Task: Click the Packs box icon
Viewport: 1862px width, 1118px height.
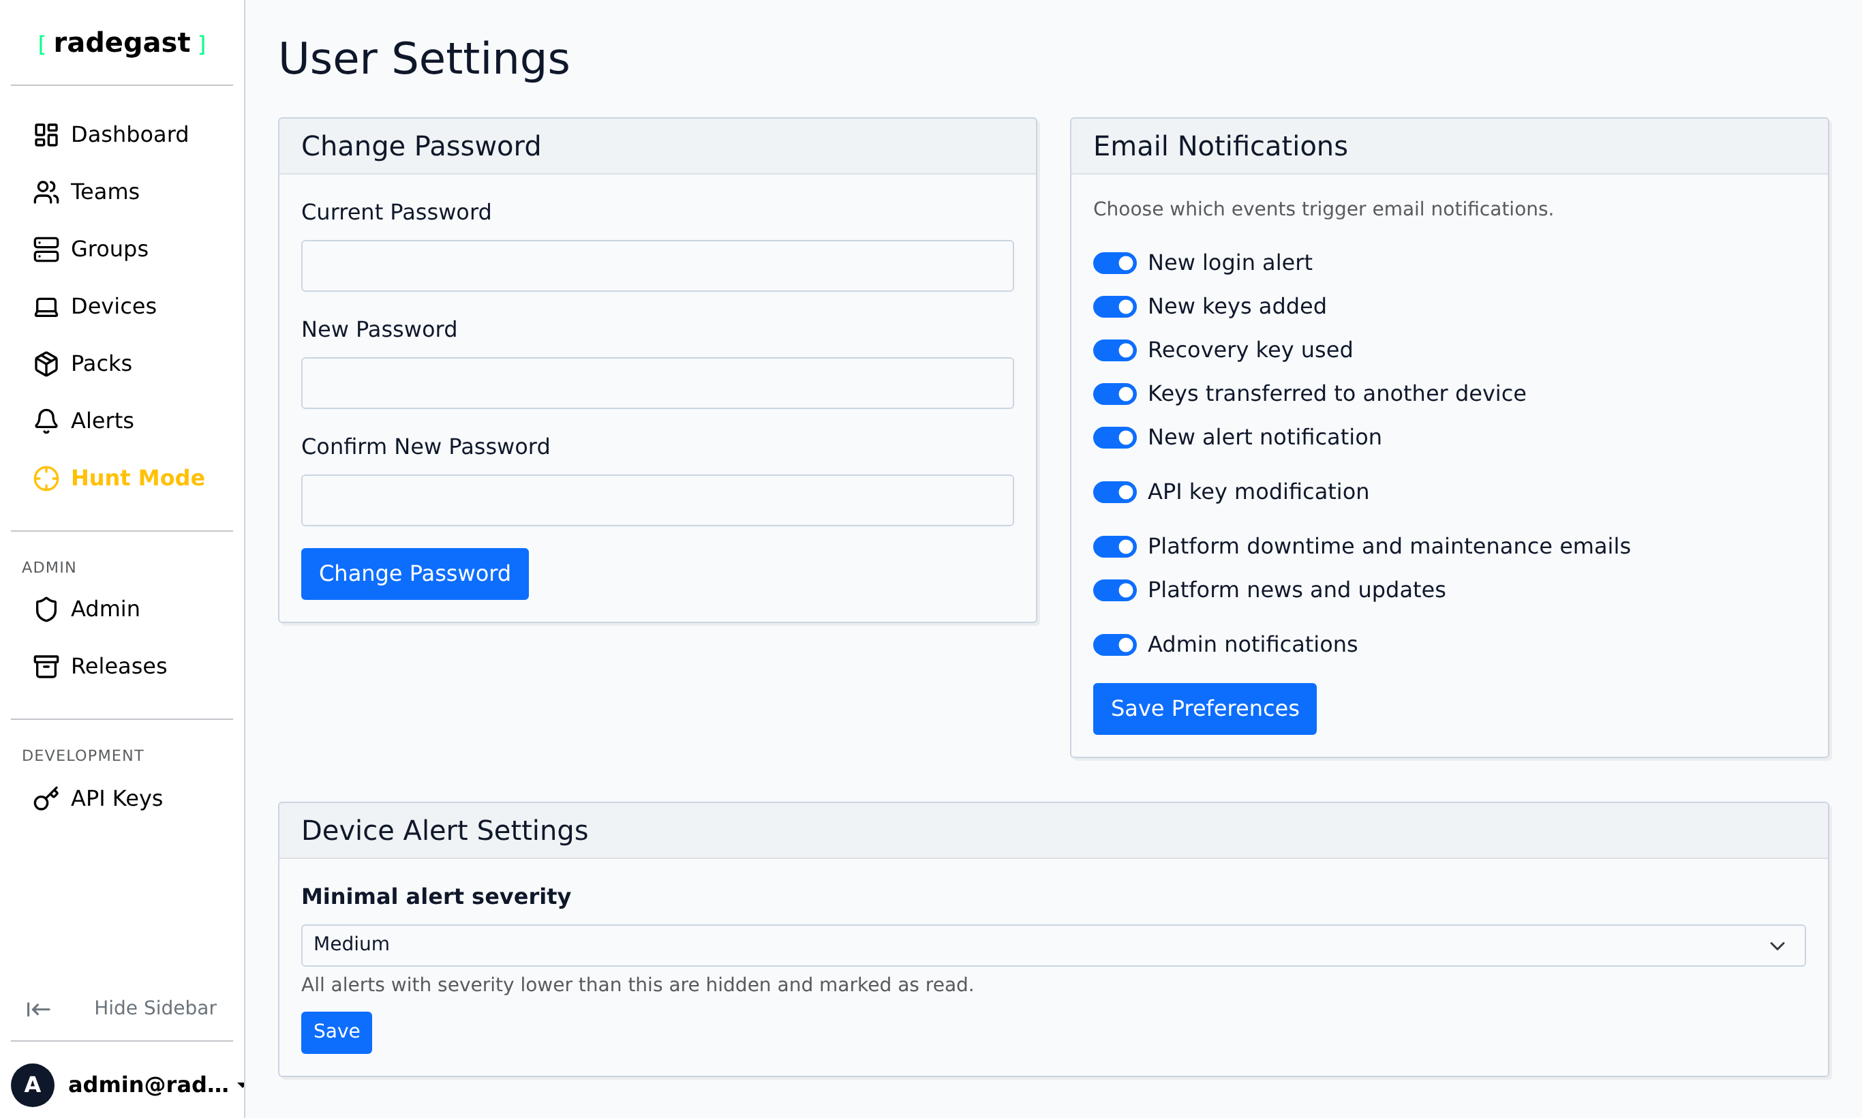Action: coord(46,364)
